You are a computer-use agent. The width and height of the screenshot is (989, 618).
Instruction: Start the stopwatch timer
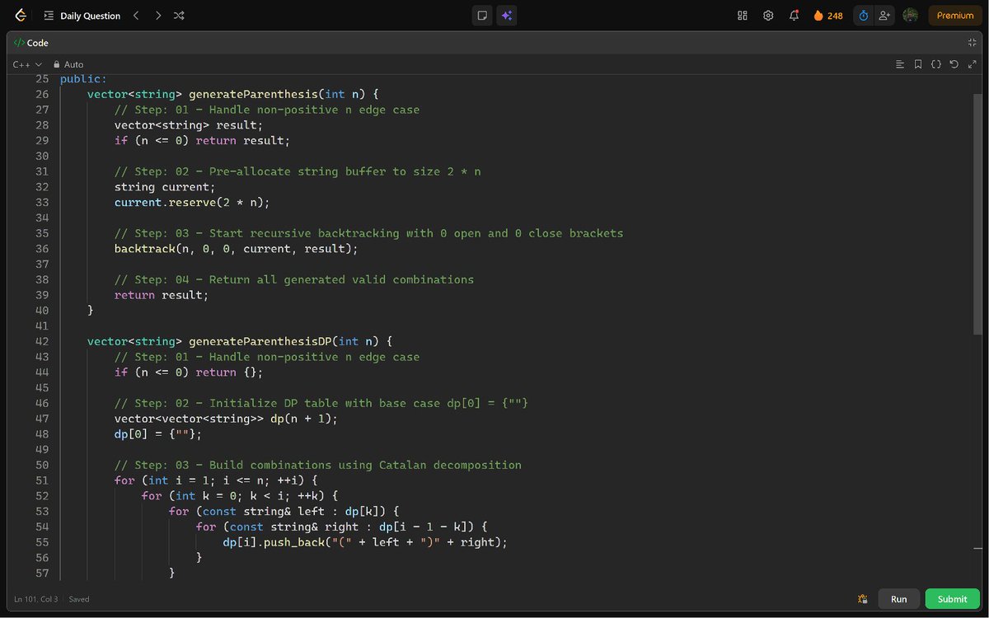pos(864,16)
